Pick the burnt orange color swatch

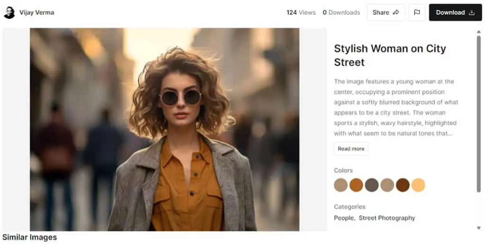pos(356,185)
